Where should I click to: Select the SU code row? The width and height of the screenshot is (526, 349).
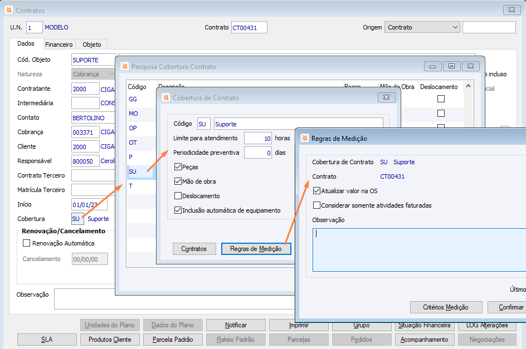point(141,171)
